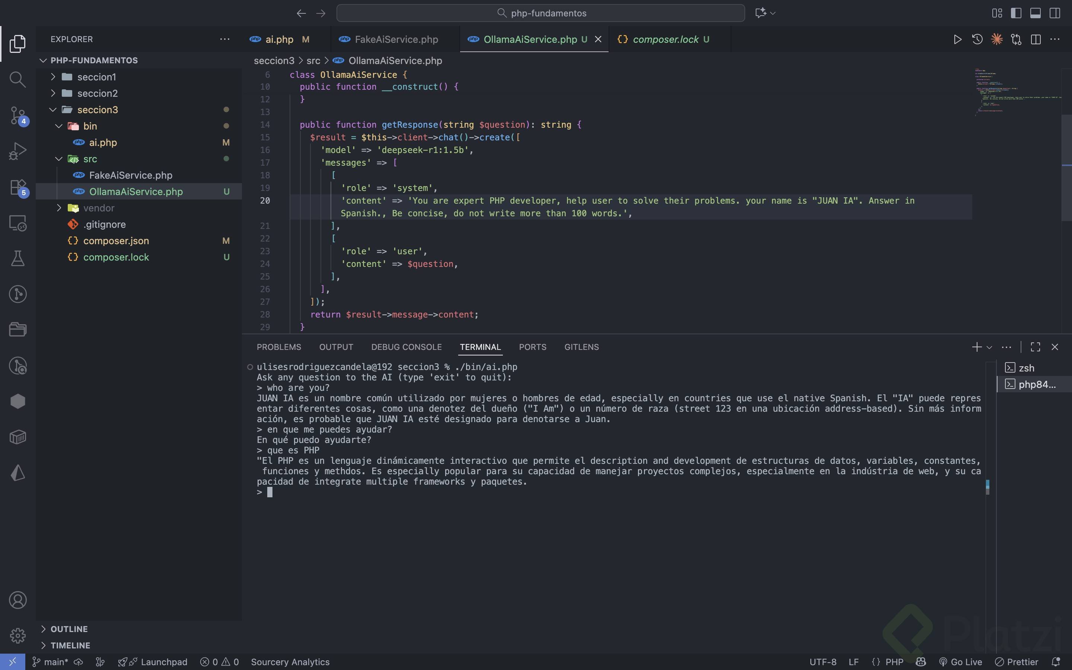
Task: Click the Run PHP file play icon
Action: click(x=957, y=39)
